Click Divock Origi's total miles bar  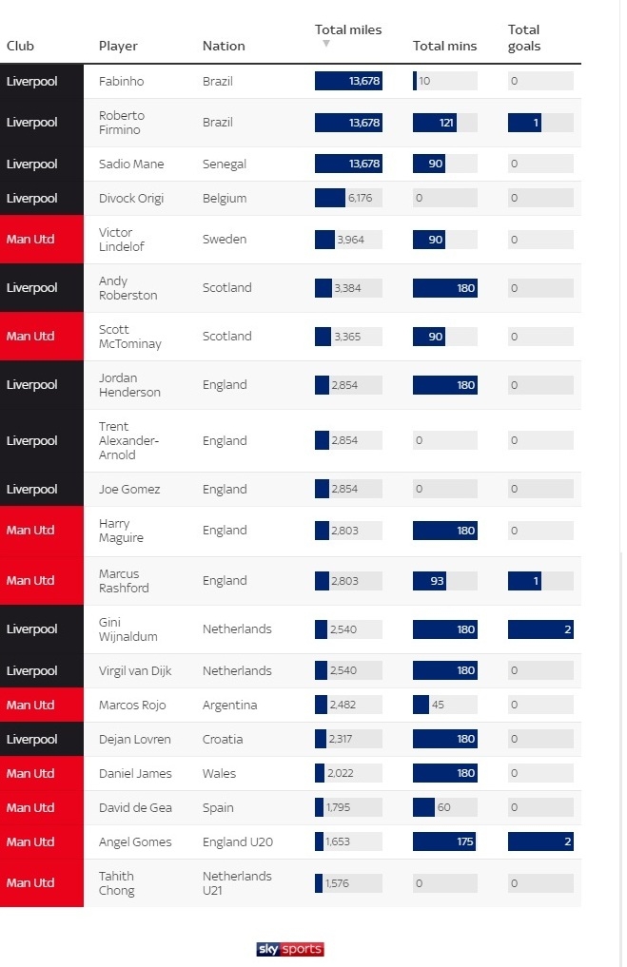[331, 199]
